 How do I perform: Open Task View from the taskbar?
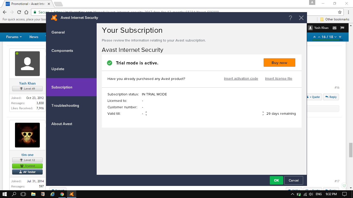[23, 194]
